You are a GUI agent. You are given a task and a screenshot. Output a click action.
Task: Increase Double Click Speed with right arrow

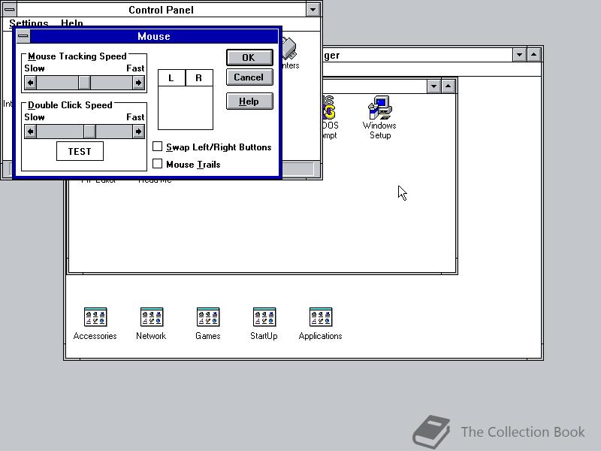coord(138,132)
